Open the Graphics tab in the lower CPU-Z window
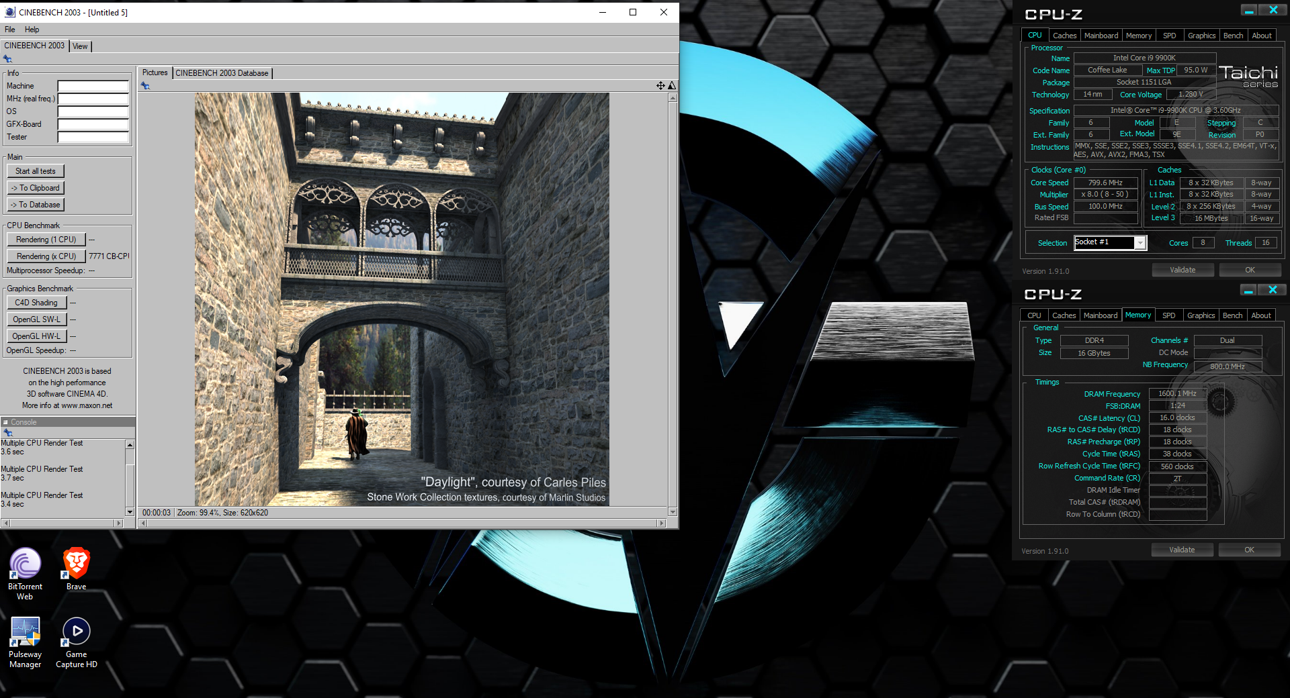The width and height of the screenshot is (1290, 698). point(1201,315)
